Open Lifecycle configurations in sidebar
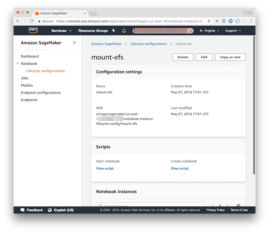This screenshot has width=269, height=233. click(45, 71)
